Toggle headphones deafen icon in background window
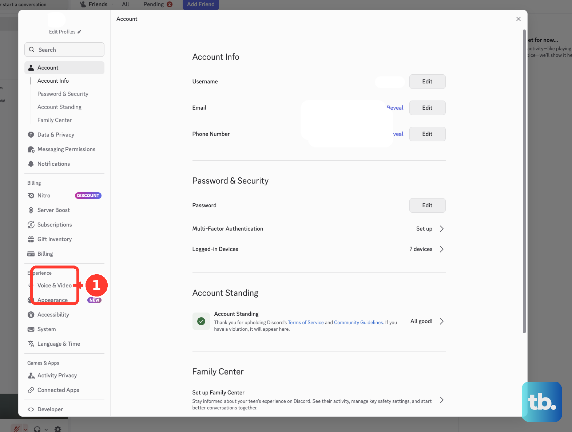 coord(37,429)
